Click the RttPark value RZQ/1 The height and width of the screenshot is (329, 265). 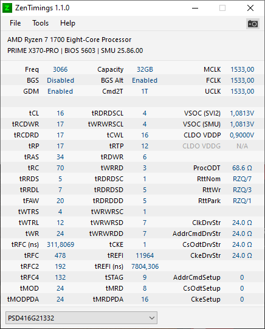[x=242, y=201]
